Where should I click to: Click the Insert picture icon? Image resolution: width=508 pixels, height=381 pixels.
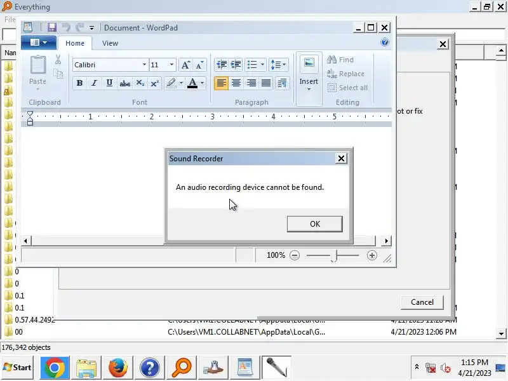pos(309,63)
